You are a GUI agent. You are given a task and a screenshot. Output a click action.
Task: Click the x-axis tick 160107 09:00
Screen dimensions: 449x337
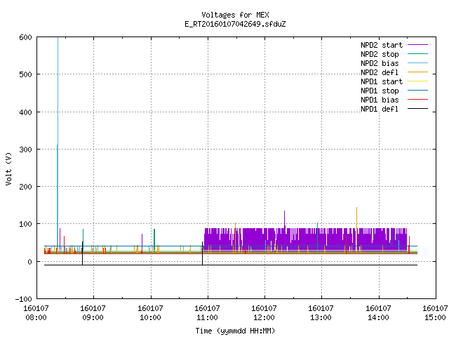[x=93, y=313]
